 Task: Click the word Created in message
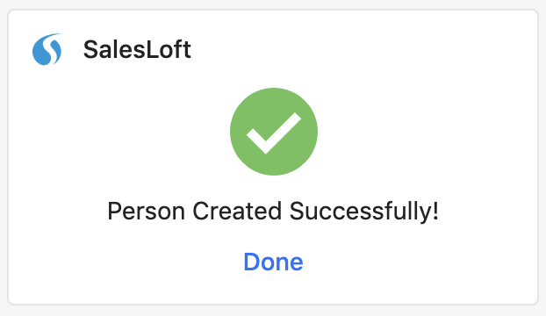coord(237,212)
